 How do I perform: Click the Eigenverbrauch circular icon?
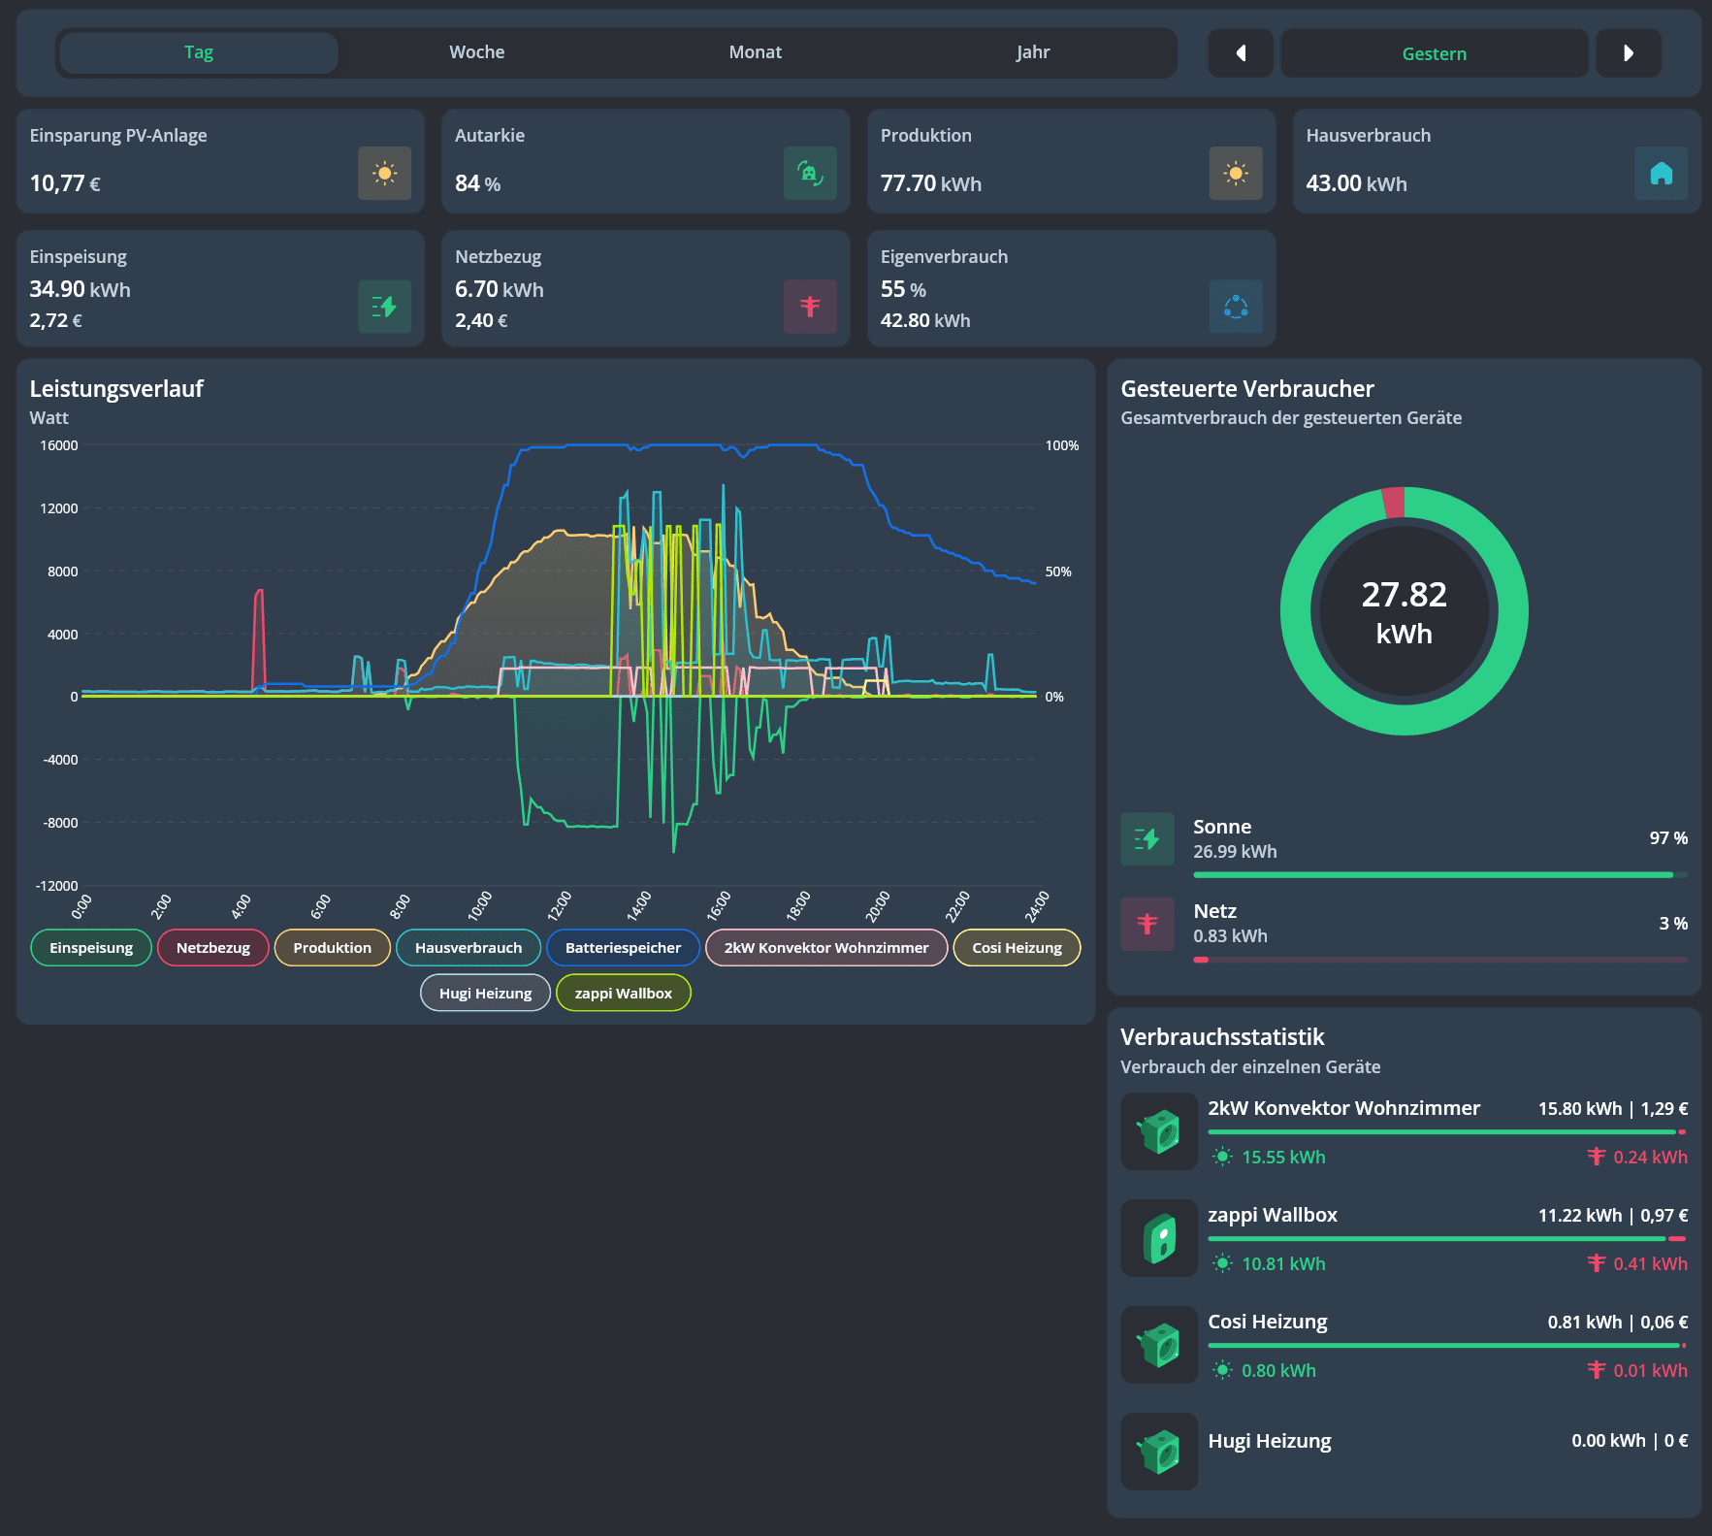tap(1236, 307)
